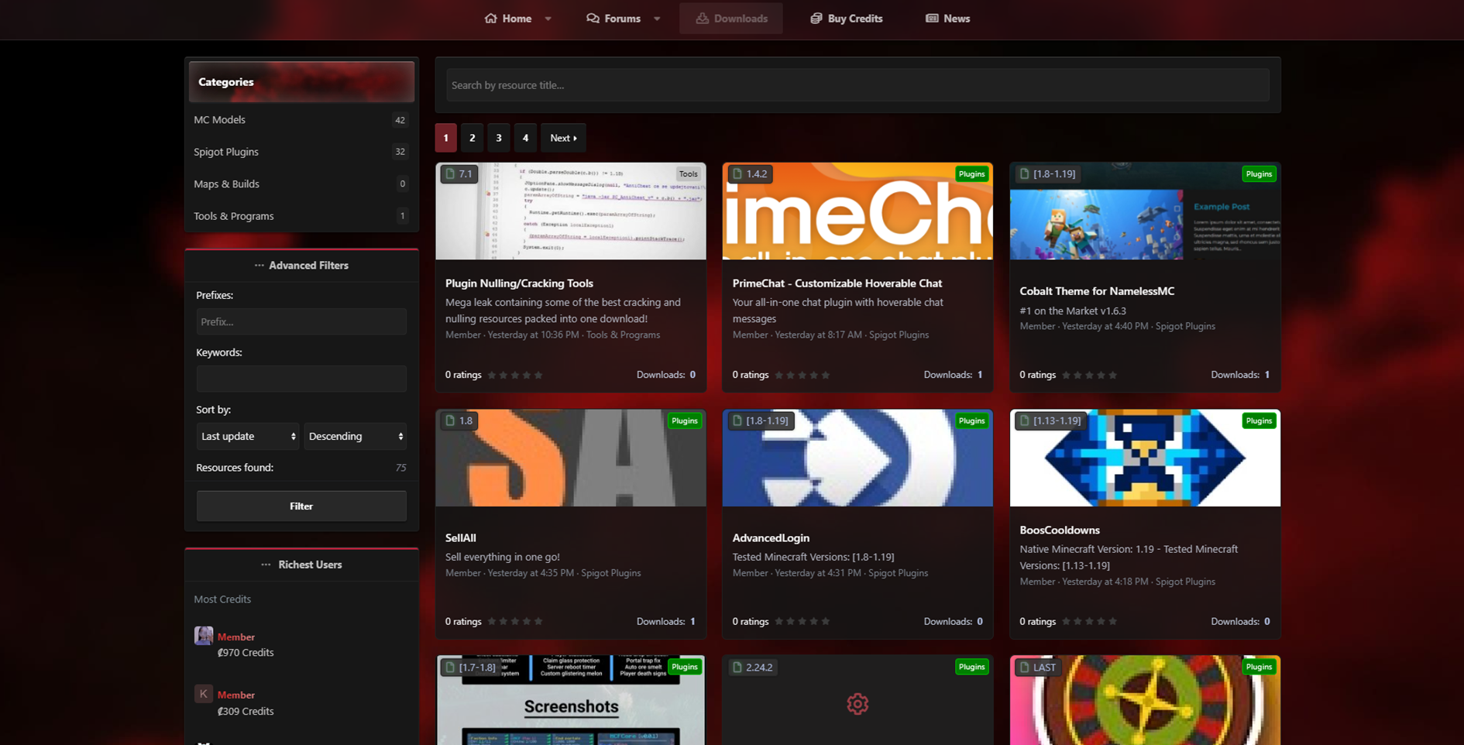Open the AdvancedLogin resource title
Screen dimensions: 1464x745
tap(771, 537)
